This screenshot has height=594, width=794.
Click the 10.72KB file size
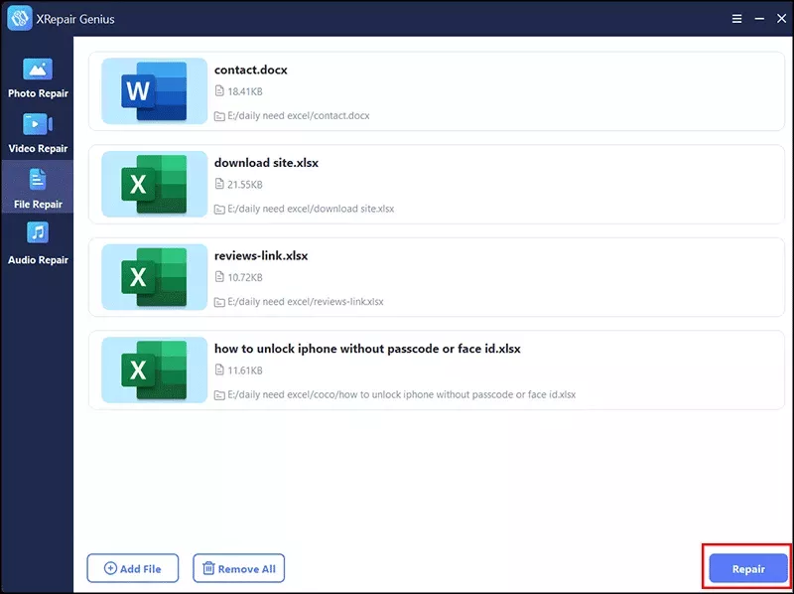point(245,277)
